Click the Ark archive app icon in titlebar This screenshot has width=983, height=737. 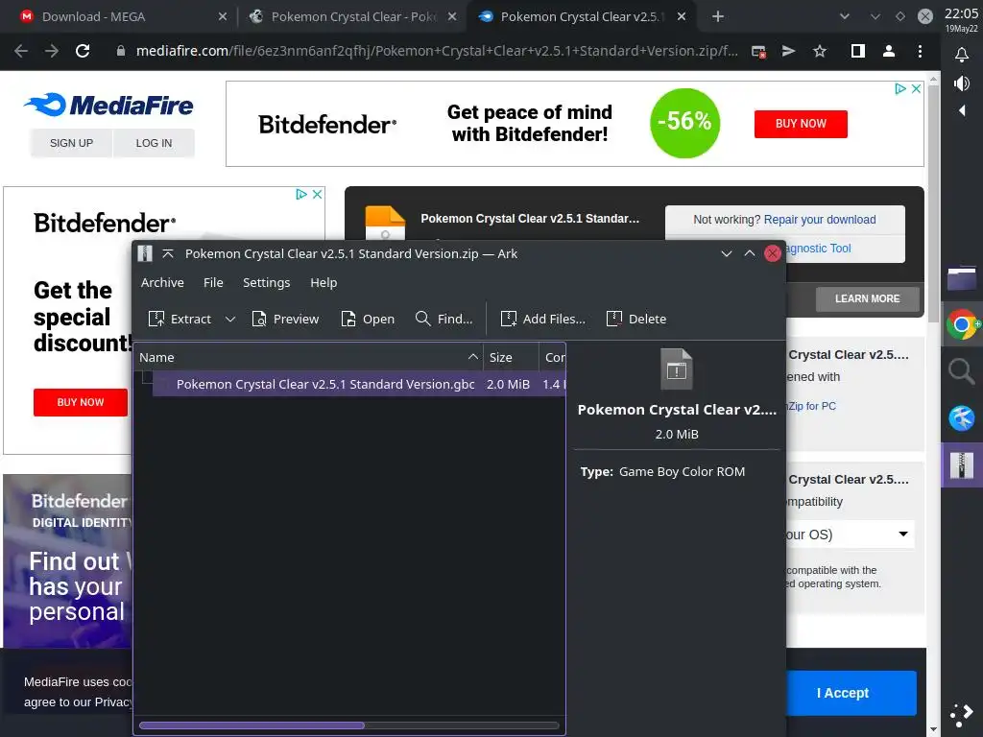click(x=146, y=253)
